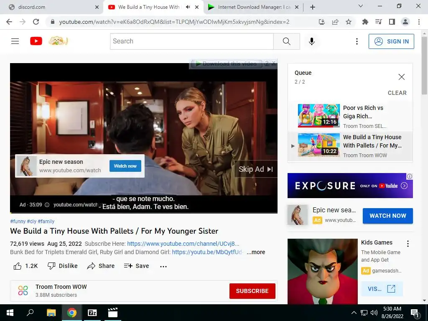This screenshot has width=428, height=321.
Task: Open the Subscribe Here channel link
Action: tap(183, 244)
